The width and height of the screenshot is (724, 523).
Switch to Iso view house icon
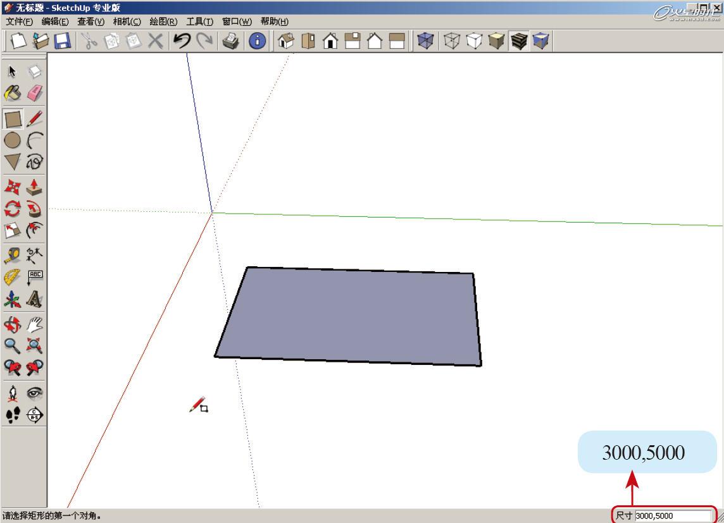click(286, 40)
